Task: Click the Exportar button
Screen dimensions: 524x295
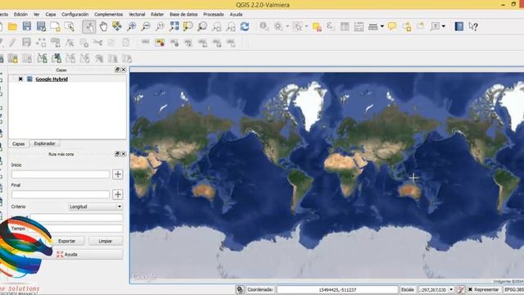Action: (67, 241)
